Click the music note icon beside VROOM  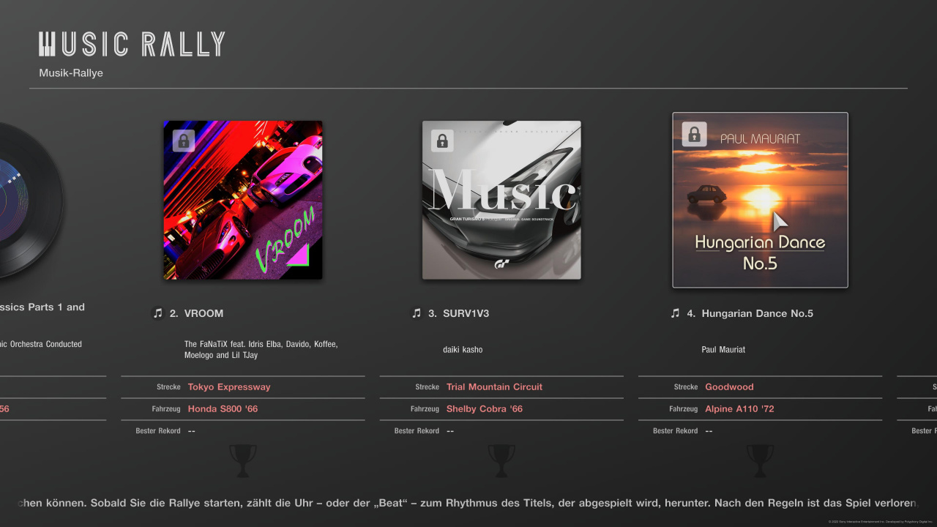(x=157, y=313)
